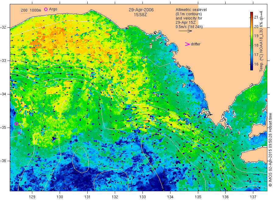274x201 pixels.
Task: Click longitude label 131
Action: 87,197
